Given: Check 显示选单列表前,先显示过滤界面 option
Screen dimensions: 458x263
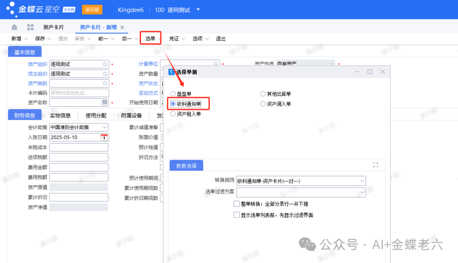Looking at the screenshot, I should click(x=237, y=215).
